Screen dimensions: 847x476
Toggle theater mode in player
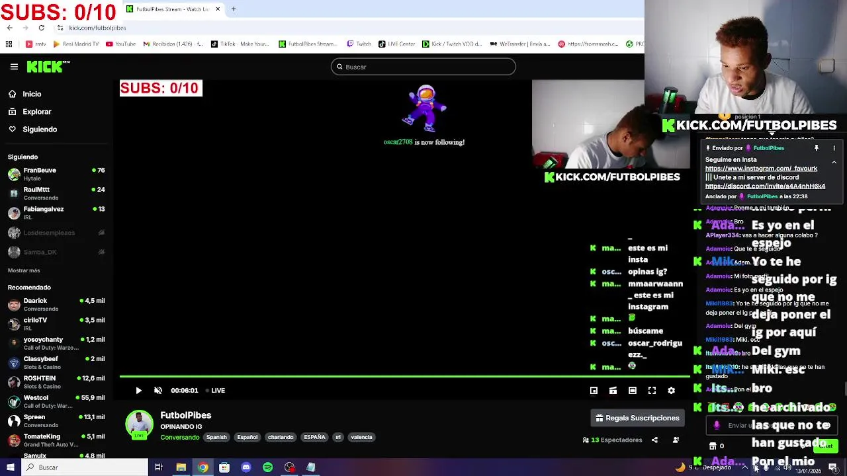(633, 391)
